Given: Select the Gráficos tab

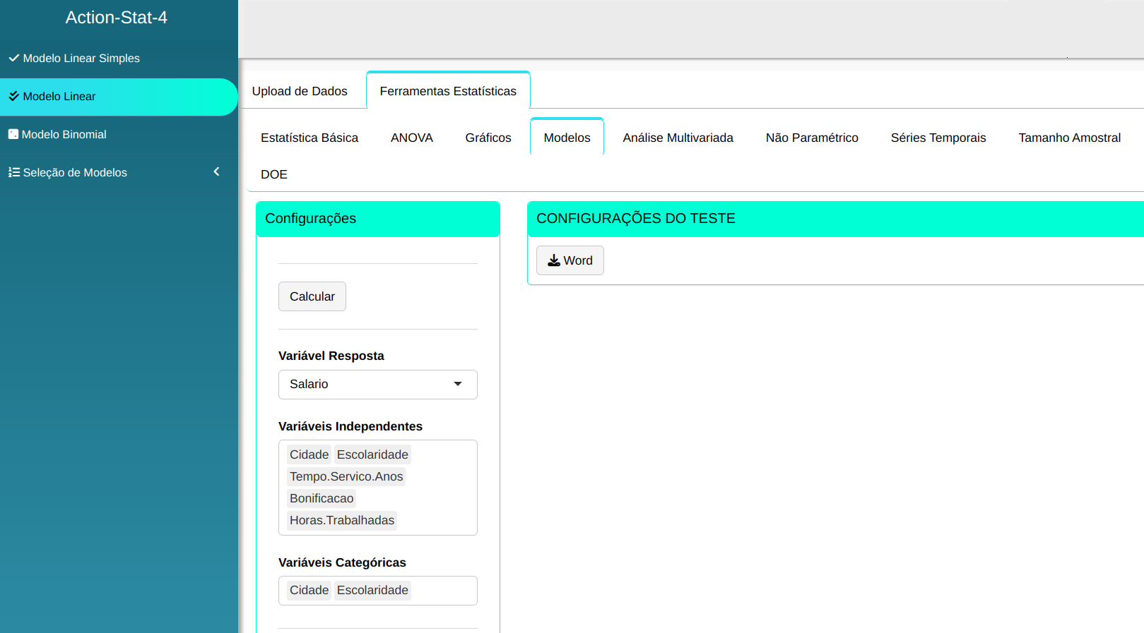Looking at the screenshot, I should click(x=488, y=138).
